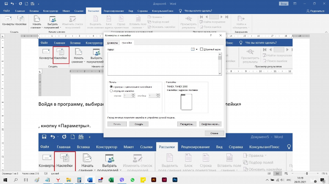
Task: Click the word count in status bar
Action: pos(31,174)
